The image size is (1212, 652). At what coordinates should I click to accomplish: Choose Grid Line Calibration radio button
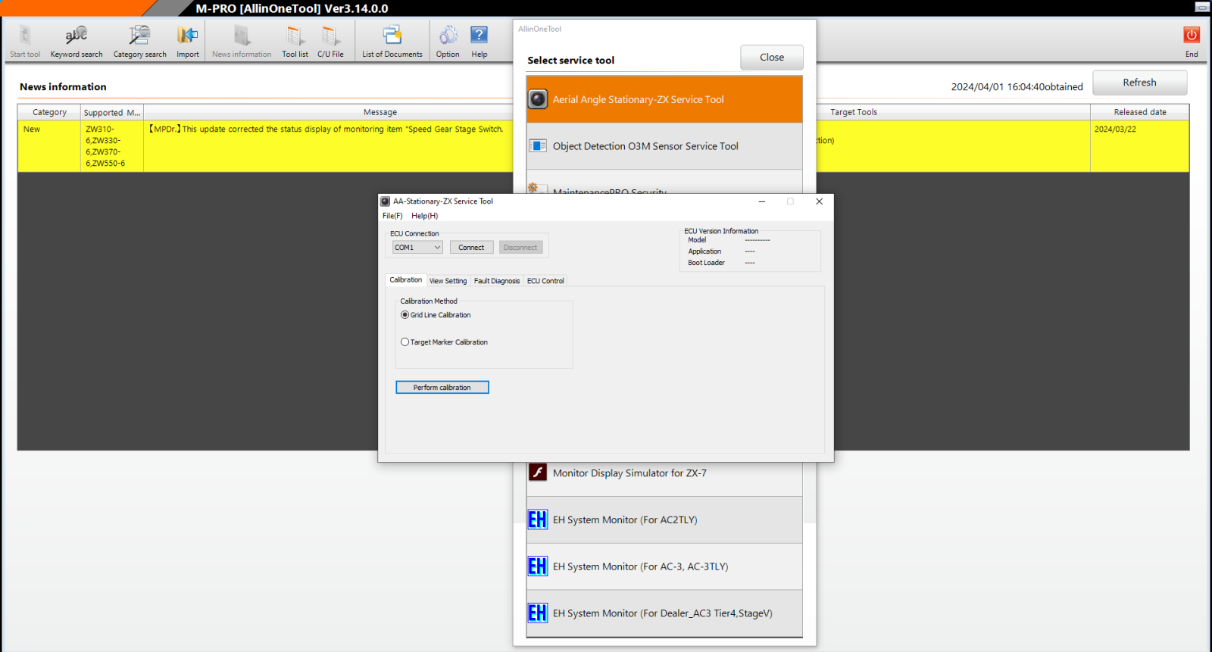405,315
